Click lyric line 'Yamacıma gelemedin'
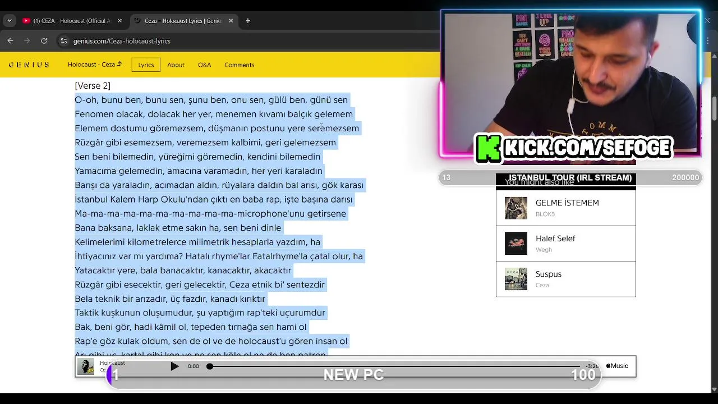The width and height of the screenshot is (718, 404). coord(199,171)
